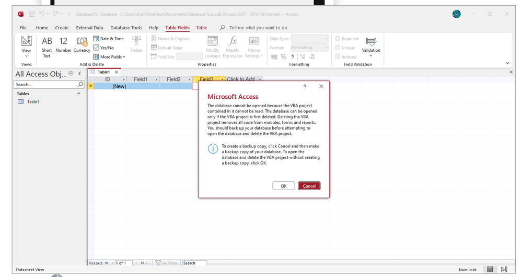522x277 pixels.
Task: Decrease decimal places
Action: coord(312,56)
